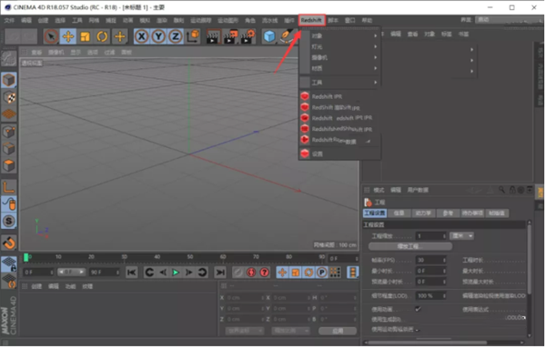Expand the 灯光 submenu in Redshift menu
Image resolution: width=546 pixels, height=347 pixels.
point(339,46)
